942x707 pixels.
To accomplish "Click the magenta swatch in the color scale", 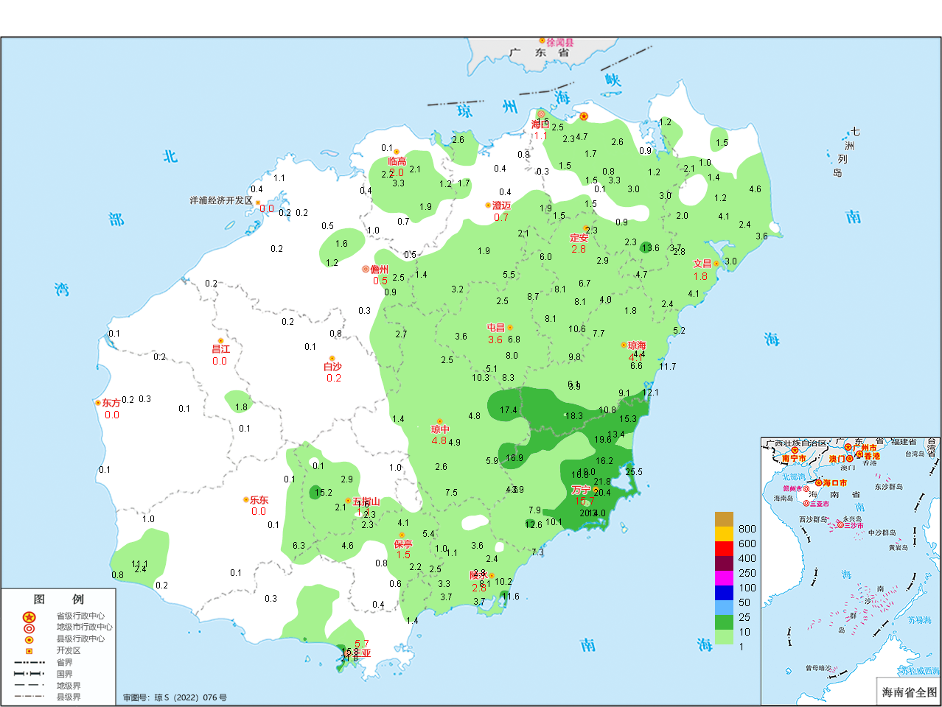I will [x=724, y=578].
